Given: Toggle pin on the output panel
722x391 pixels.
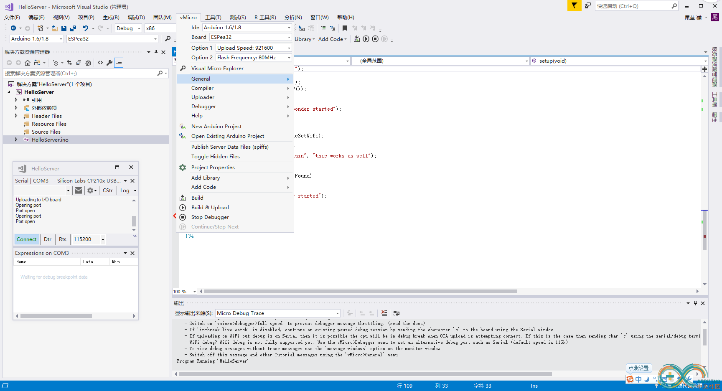Looking at the screenshot, I should pyautogui.click(x=695, y=303).
